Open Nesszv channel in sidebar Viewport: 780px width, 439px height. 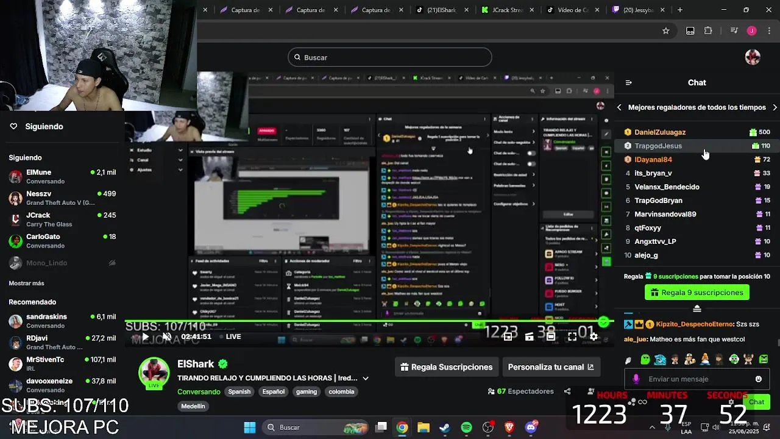tap(62, 198)
